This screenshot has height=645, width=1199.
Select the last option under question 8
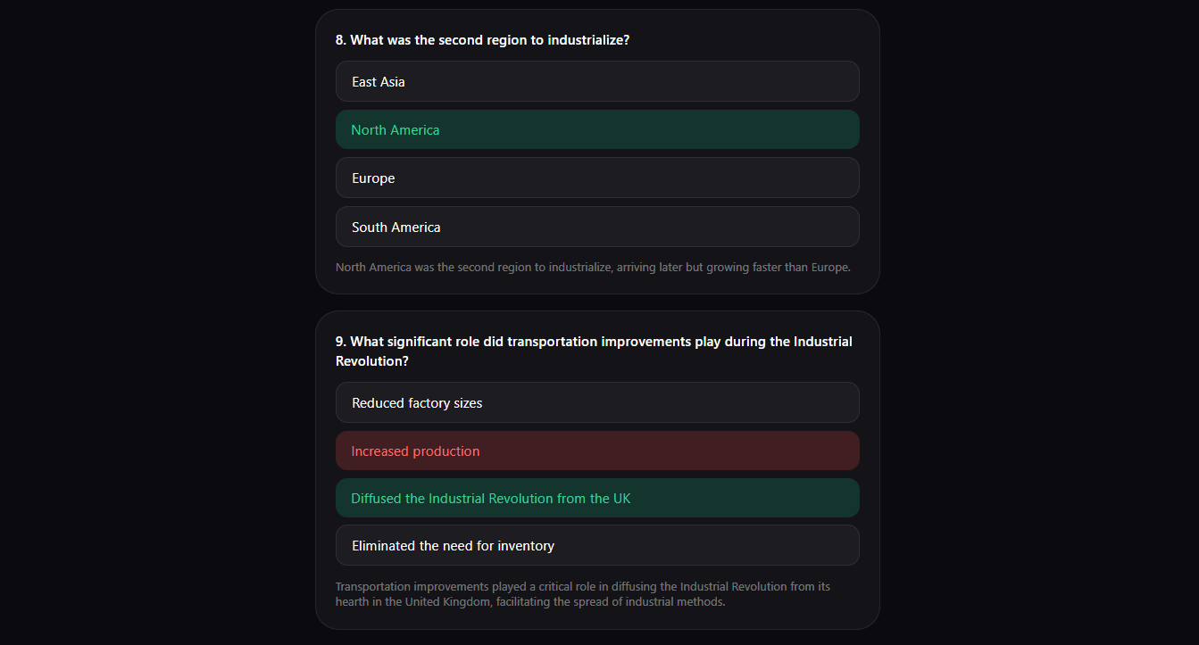click(x=596, y=227)
